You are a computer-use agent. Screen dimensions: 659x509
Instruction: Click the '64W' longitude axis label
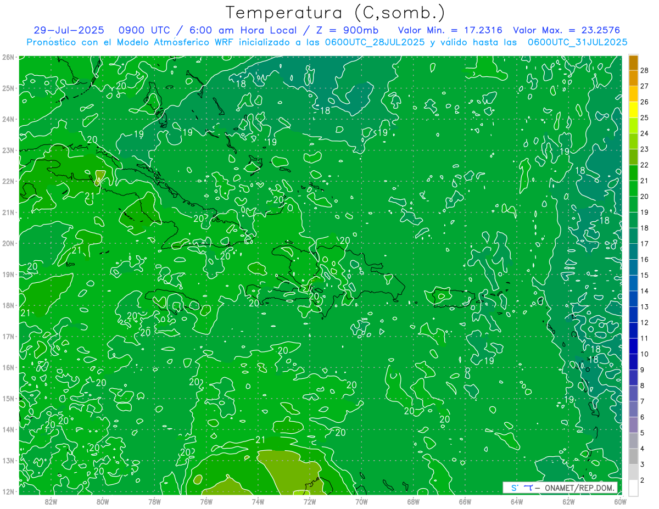point(517,501)
